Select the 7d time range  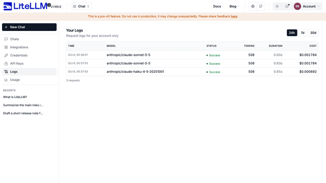coord(303,33)
